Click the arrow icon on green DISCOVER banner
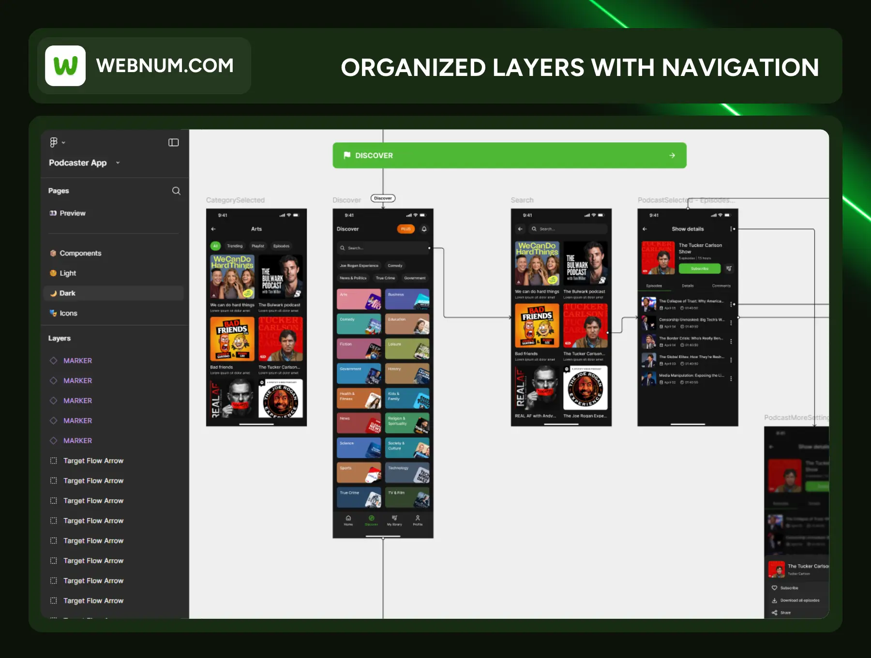Image resolution: width=871 pixels, height=658 pixels. point(672,155)
